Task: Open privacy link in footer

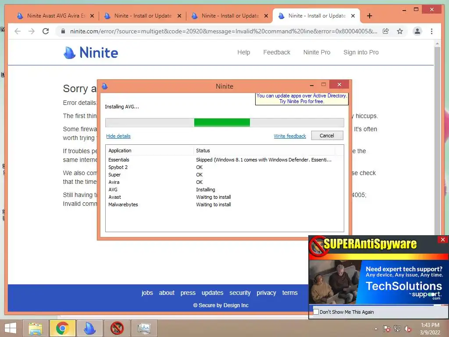Action: [266, 293]
